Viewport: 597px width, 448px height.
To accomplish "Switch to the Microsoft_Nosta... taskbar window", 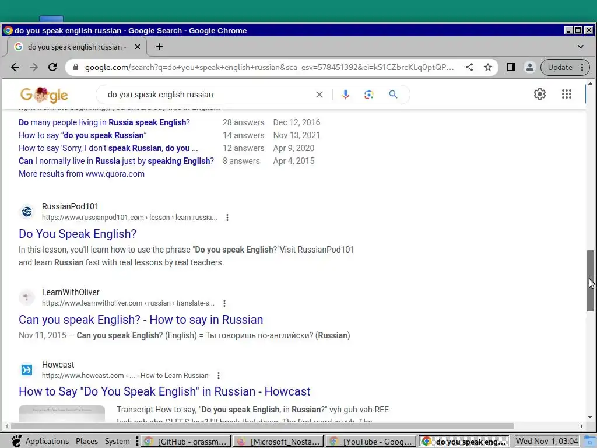I will point(278,442).
